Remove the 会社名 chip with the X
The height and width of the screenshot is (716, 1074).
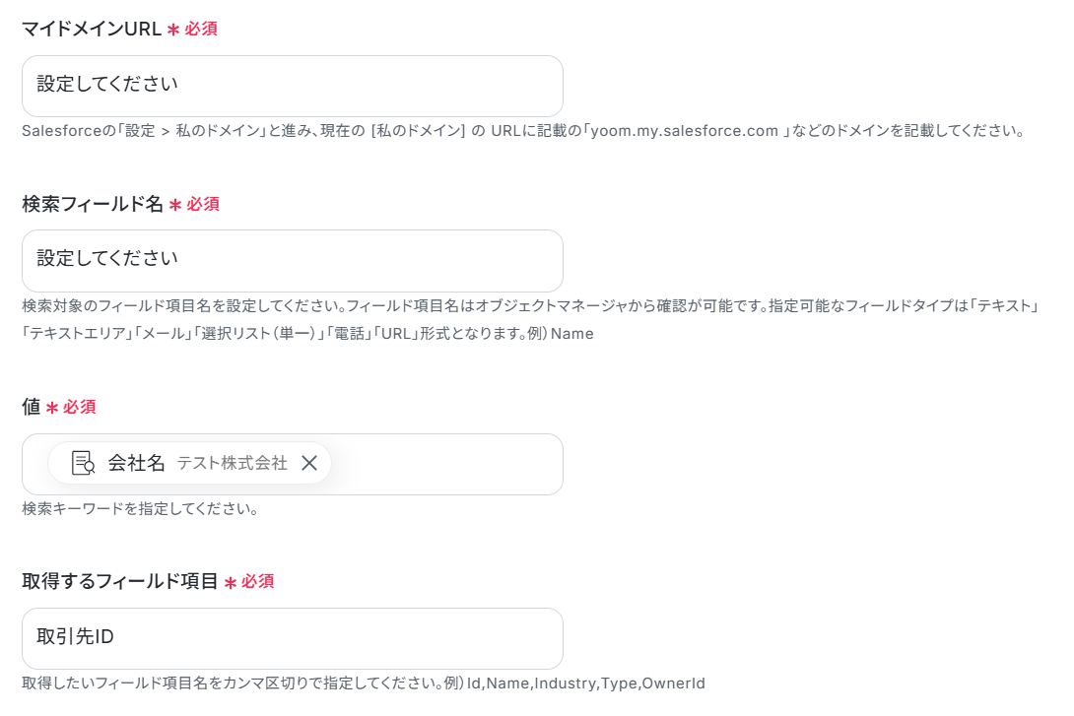[x=309, y=464]
